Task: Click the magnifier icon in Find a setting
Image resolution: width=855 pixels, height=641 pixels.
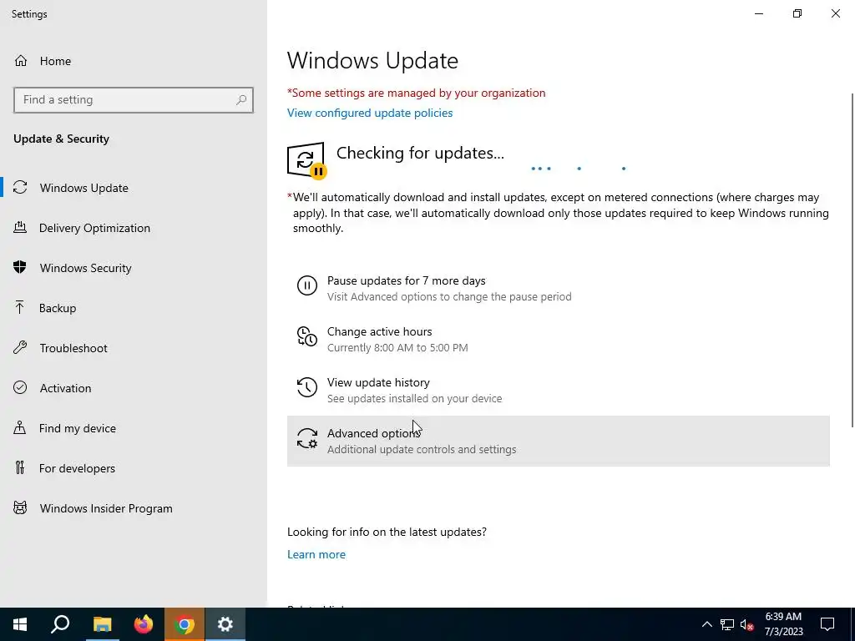Action: pos(241,100)
